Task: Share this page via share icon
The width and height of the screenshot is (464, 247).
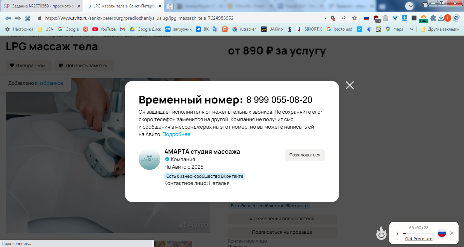Action: 343,18
